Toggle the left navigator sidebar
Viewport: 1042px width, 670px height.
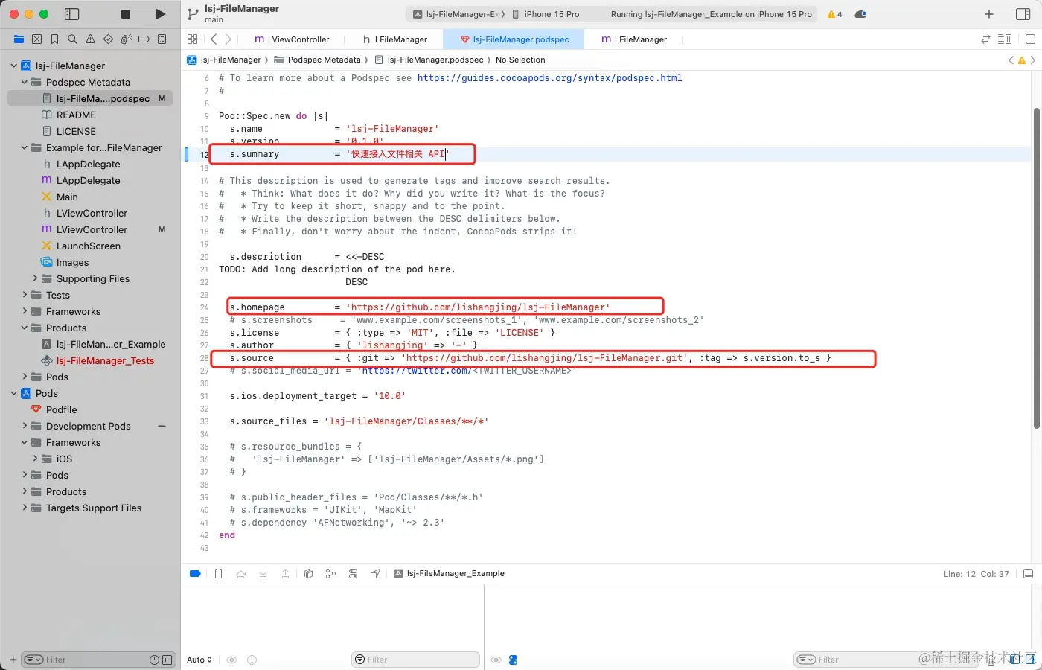[72, 14]
